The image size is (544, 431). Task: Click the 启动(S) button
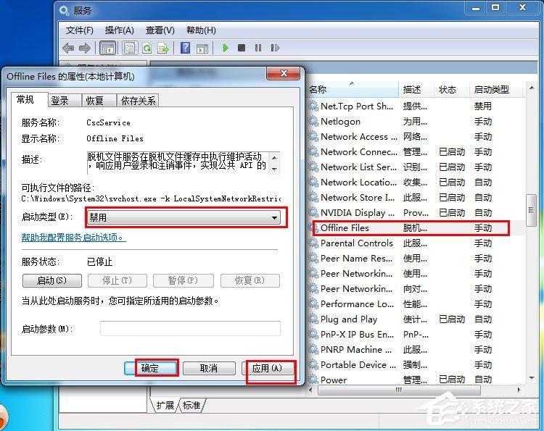point(52,280)
